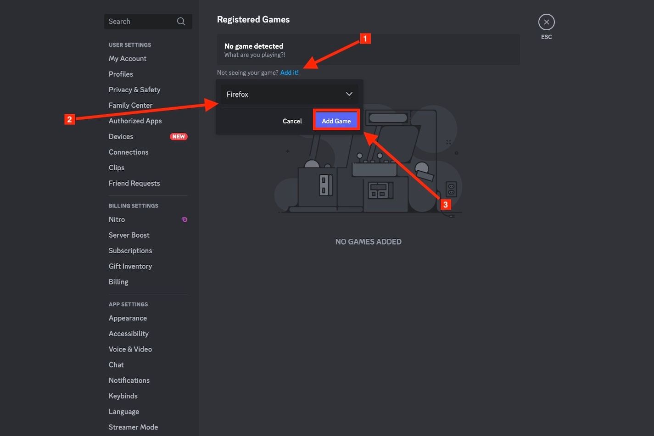Open the Firefox game selection box
654x436 pixels.
pos(289,94)
